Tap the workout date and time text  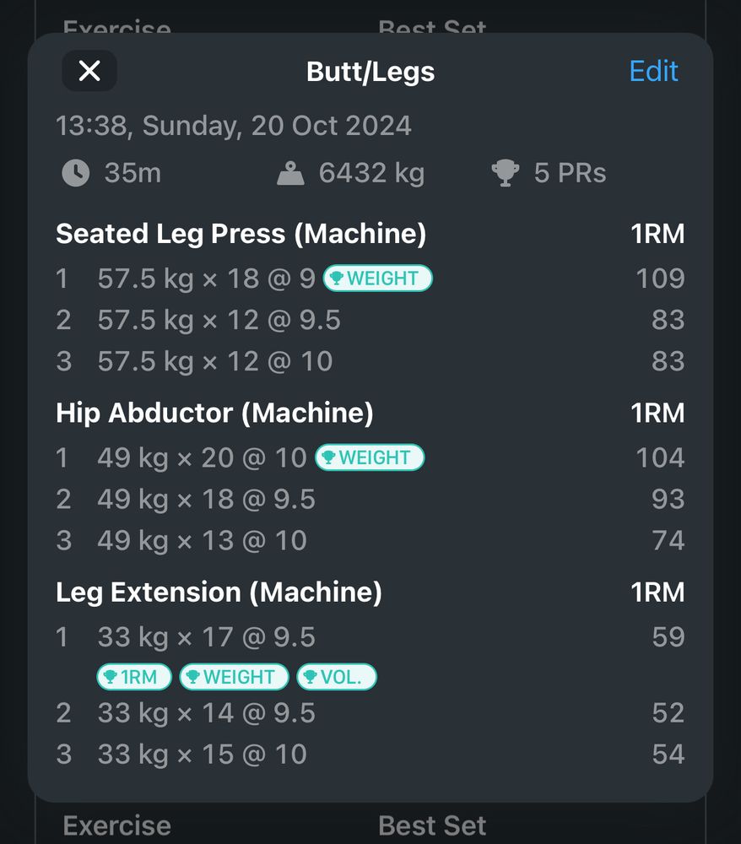tap(233, 125)
